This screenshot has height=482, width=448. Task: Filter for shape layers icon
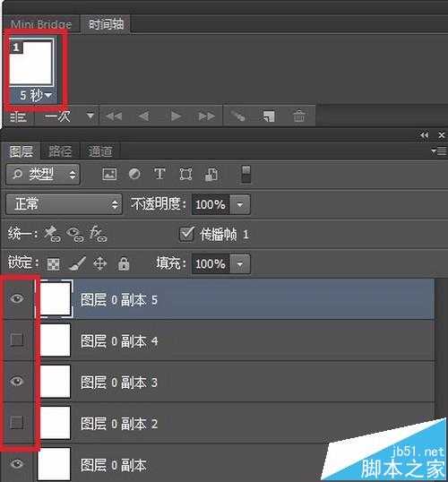coord(185,174)
